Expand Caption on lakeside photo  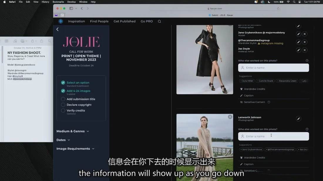247,164
